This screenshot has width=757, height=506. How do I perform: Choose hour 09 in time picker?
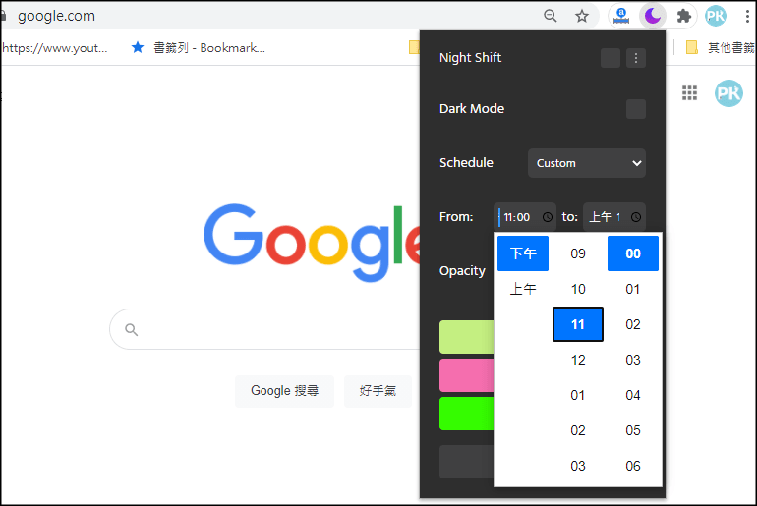point(578,253)
